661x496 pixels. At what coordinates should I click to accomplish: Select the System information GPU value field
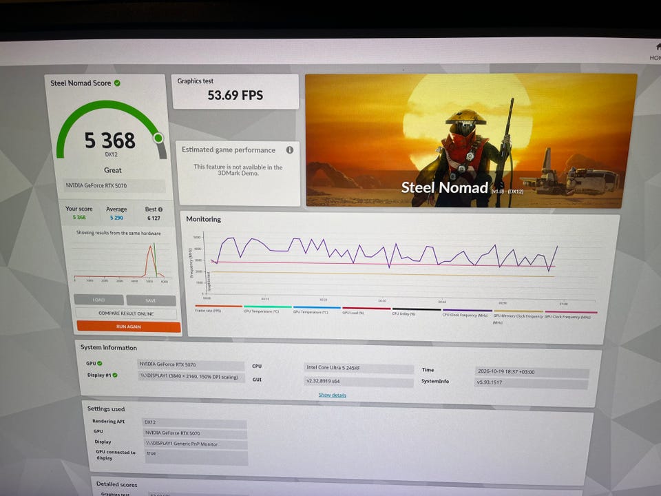click(191, 364)
